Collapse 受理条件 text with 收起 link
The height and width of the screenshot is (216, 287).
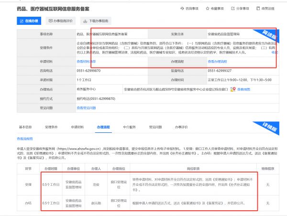point(275,52)
